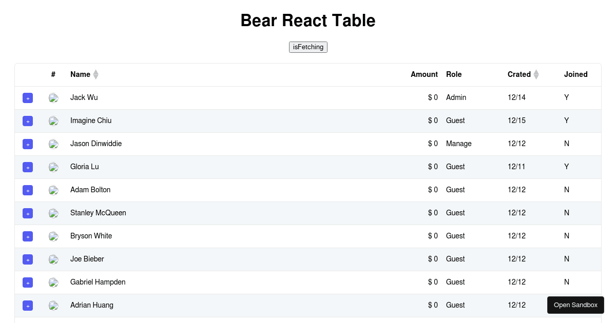Expand the Gloria Lu row details

28,167
